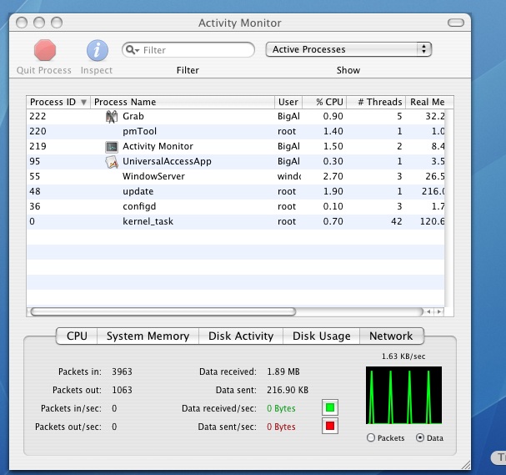The width and height of the screenshot is (506, 475).
Task: Click the blue Inspect info icon
Action: (x=98, y=50)
